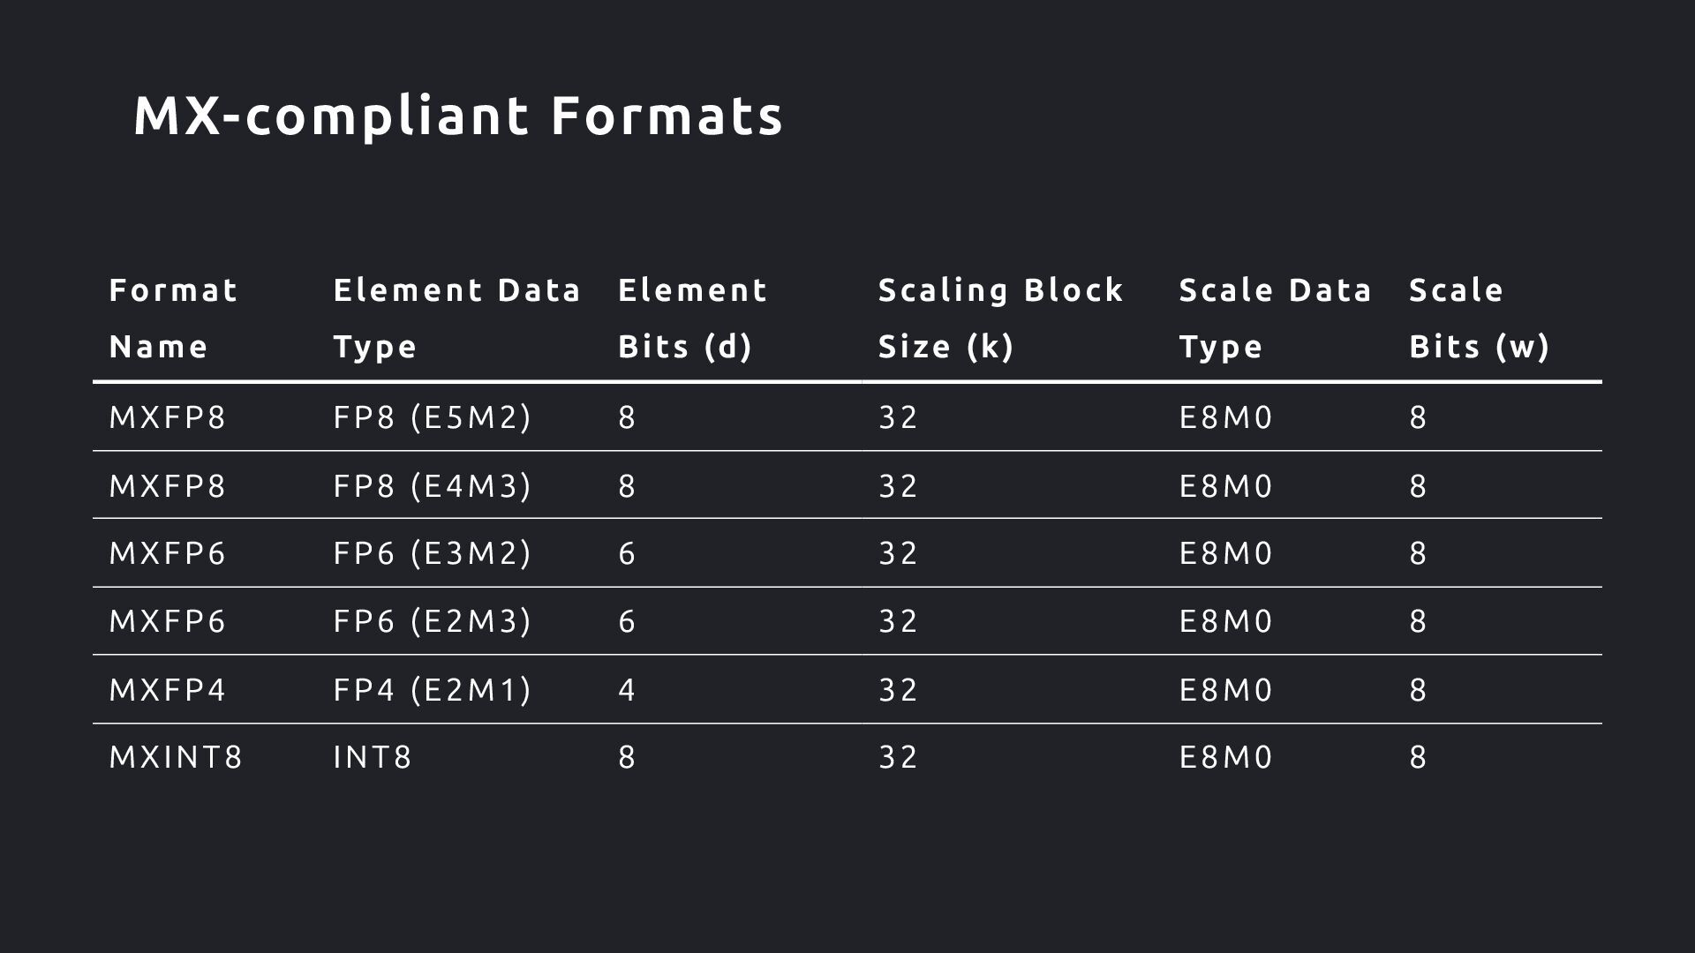Select the FP4 (E2M1) cell
Image resolution: width=1695 pixels, height=953 pixels.
[x=433, y=689]
